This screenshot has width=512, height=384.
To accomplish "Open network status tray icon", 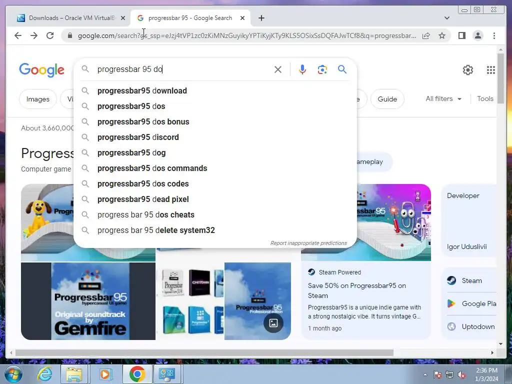I will coord(449,375).
